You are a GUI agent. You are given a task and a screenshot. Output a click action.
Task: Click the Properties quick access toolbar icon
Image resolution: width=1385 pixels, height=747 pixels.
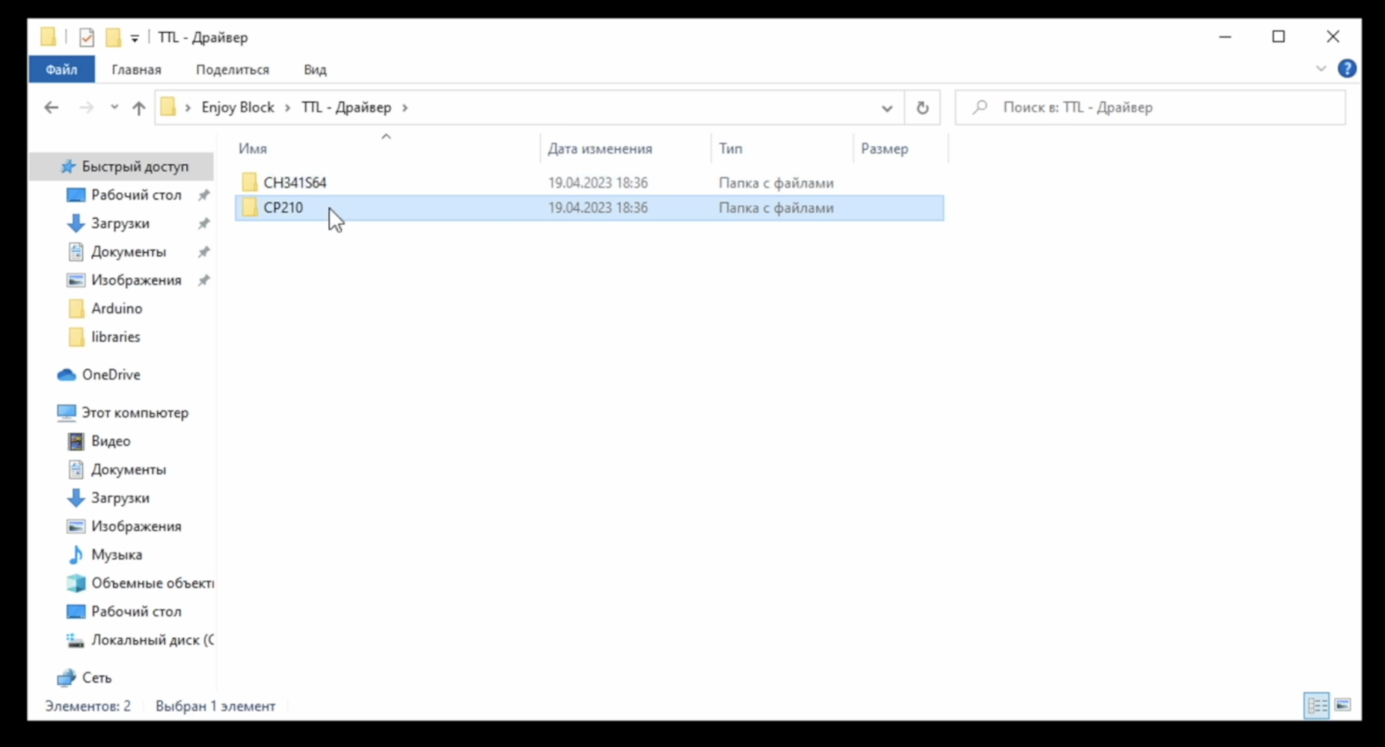coord(87,37)
